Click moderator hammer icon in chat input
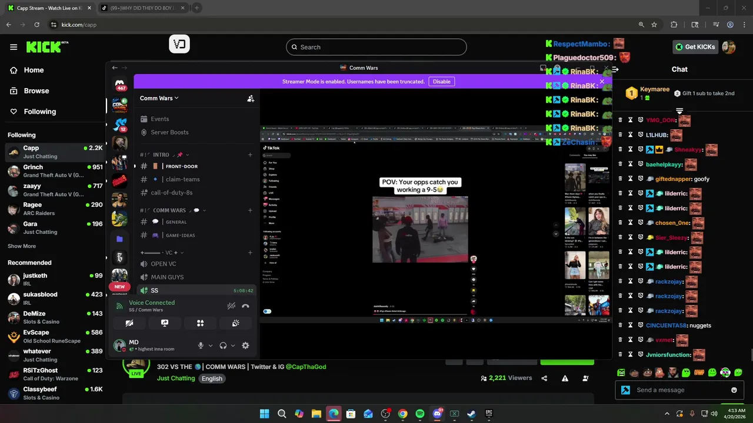Image resolution: width=753 pixels, height=423 pixels. click(x=625, y=390)
